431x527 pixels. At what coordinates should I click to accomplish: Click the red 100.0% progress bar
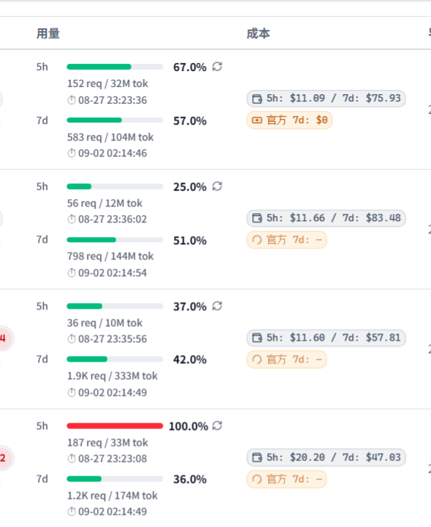[115, 426]
